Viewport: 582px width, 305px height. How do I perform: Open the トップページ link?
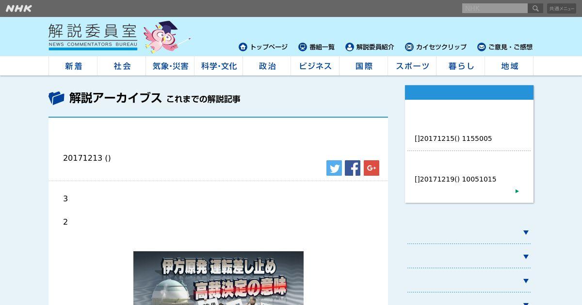(269, 47)
